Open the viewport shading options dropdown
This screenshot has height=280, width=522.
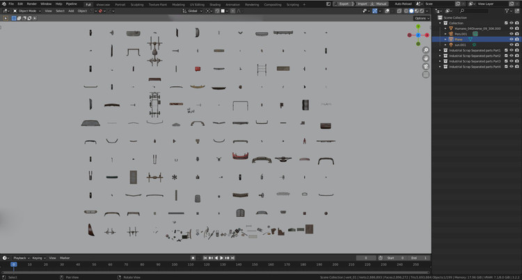tap(427, 11)
